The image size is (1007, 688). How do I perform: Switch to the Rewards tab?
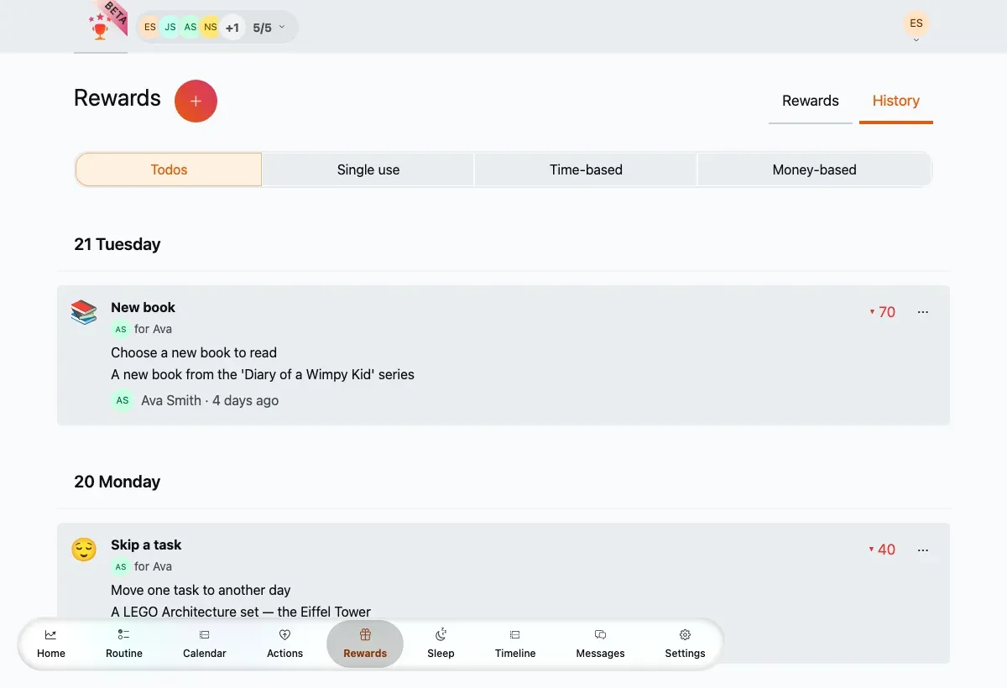coord(811,102)
